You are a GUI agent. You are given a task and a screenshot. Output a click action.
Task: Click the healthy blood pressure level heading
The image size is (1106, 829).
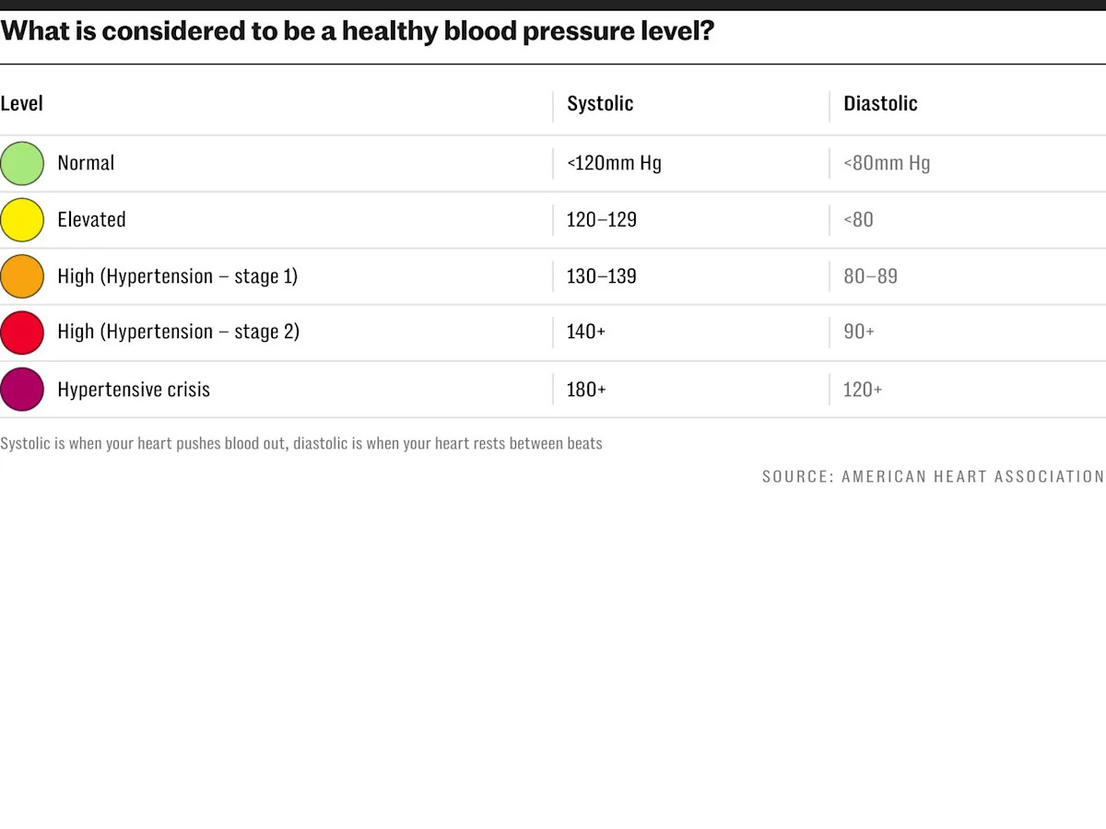tap(358, 31)
